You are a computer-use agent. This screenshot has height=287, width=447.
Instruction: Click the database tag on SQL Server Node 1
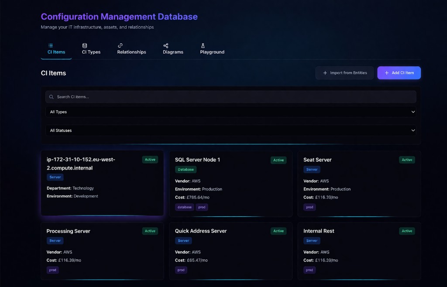tap(185, 207)
